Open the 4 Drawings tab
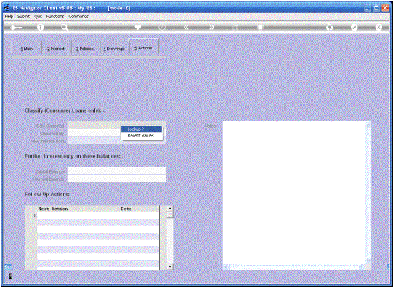 [114, 49]
